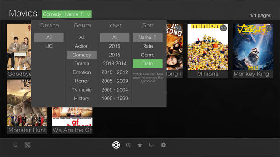280x157 pixels.
Task: Click the Minions title label
Action: tap(208, 74)
